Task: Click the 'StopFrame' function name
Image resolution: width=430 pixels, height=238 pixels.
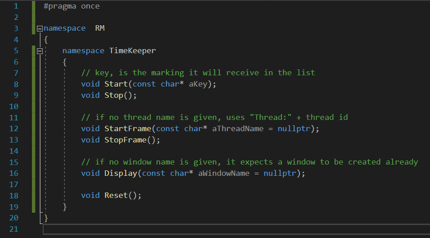Action: (x=125, y=140)
